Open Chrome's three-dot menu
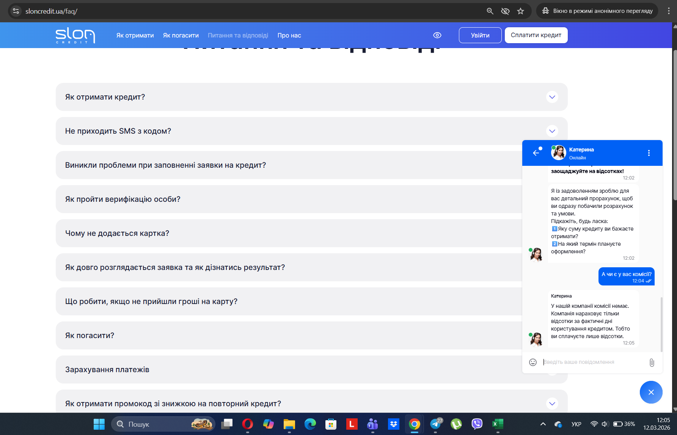 (x=669, y=11)
